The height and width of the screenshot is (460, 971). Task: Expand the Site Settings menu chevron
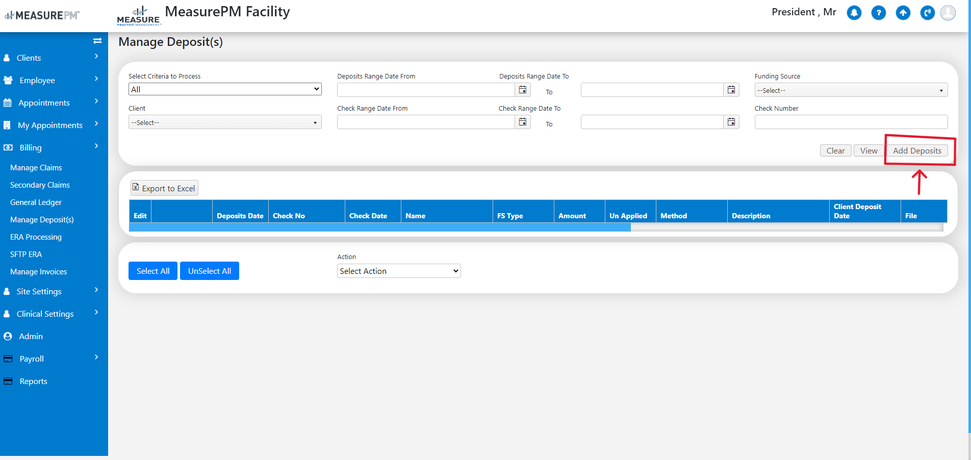point(96,290)
